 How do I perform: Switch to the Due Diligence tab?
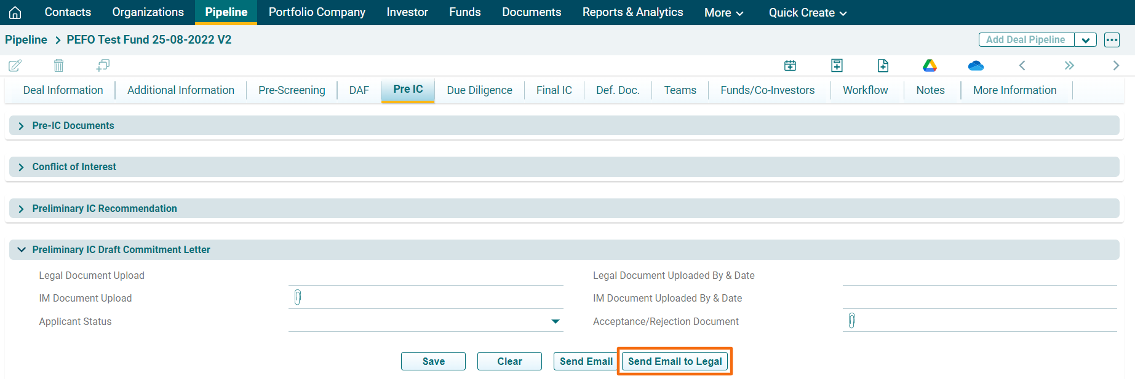pyautogui.click(x=479, y=90)
